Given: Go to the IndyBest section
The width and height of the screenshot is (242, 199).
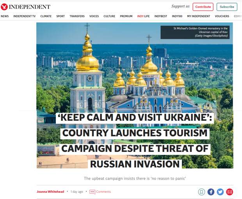Looking at the screenshot, I should 161,16.
